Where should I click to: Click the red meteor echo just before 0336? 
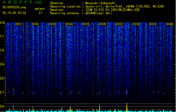(99, 93)
